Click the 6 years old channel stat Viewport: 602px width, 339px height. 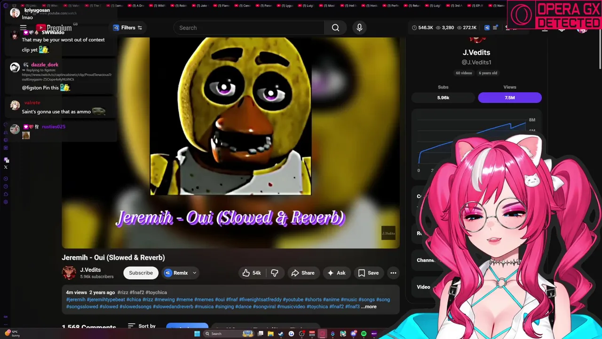pos(488,73)
